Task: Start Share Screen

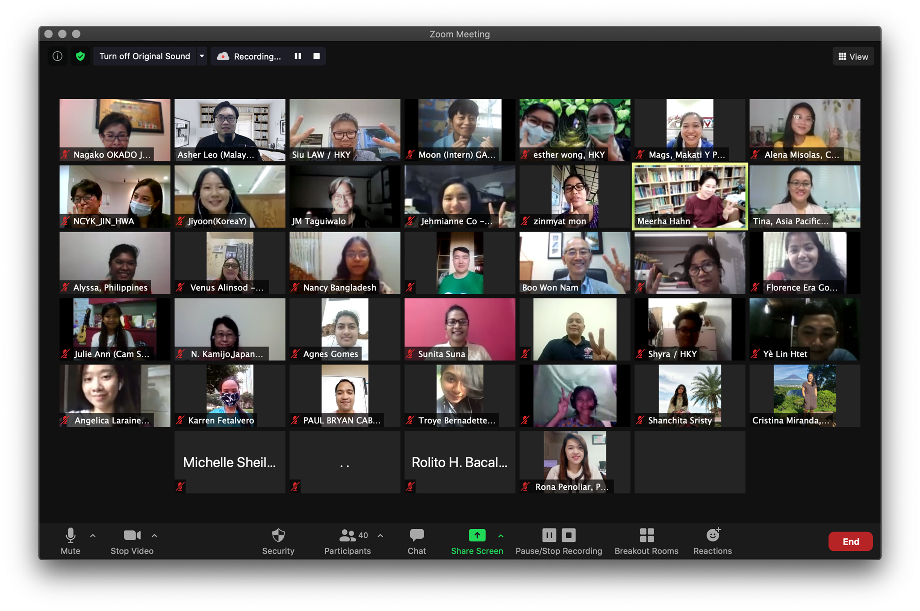Action: (x=477, y=541)
